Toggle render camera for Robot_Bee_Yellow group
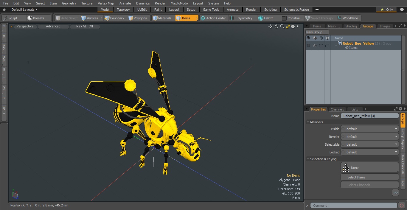Viewport: 407px width, 210px height. tap(315, 46)
